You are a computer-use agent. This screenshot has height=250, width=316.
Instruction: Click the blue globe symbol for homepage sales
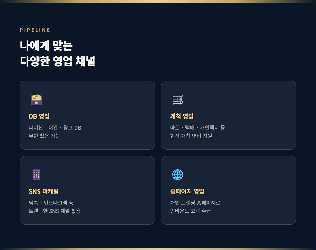pyautogui.click(x=177, y=174)
